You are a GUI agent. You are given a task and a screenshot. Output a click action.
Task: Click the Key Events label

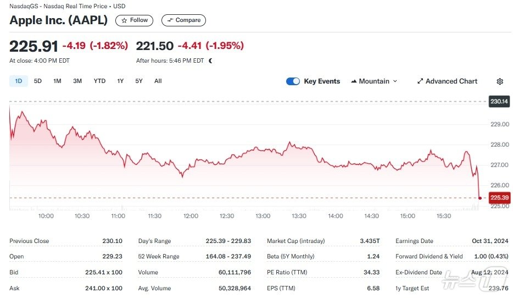[x=322, y=81]
